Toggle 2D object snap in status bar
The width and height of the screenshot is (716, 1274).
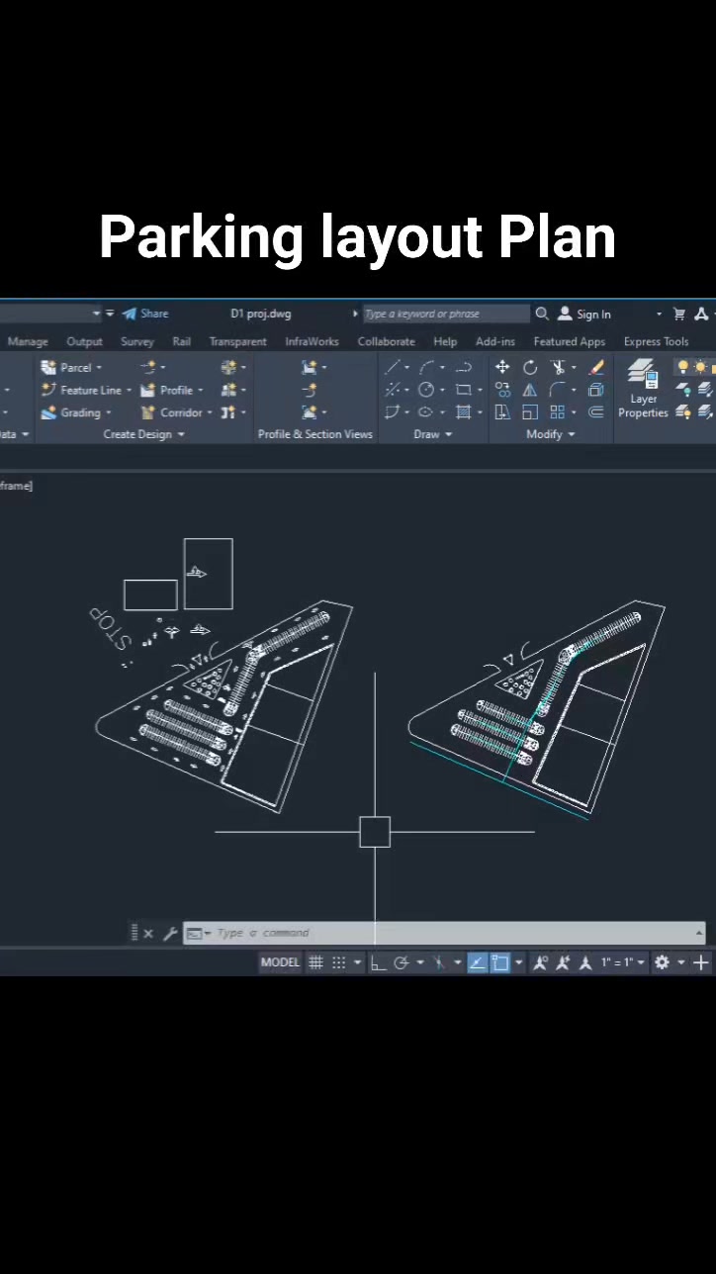pyautogui.click(x=499, y=962)
